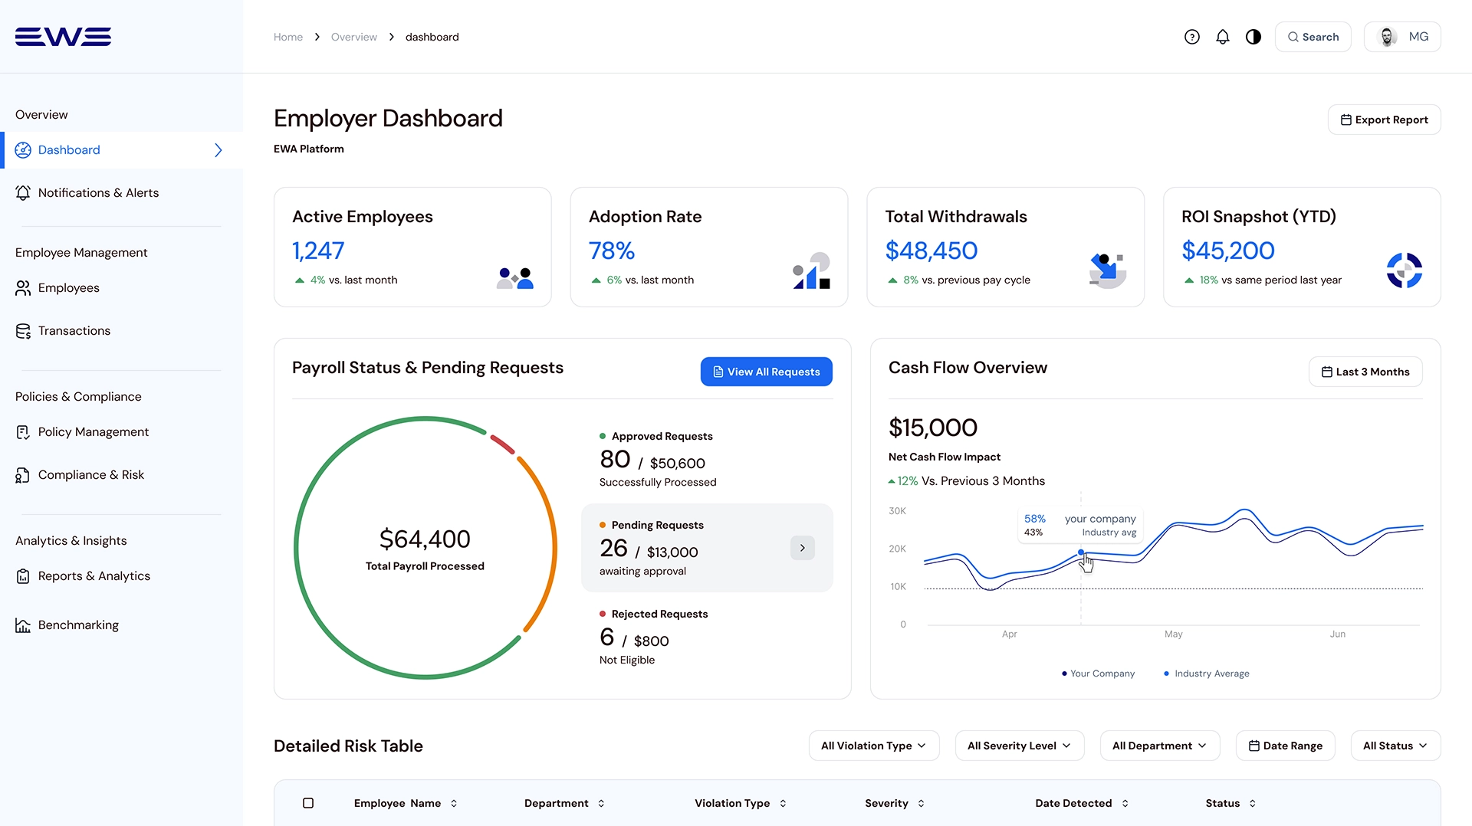The image size is (1472, 826).
Task: Open Transactions in the sidebar
Action: [74, 331]
